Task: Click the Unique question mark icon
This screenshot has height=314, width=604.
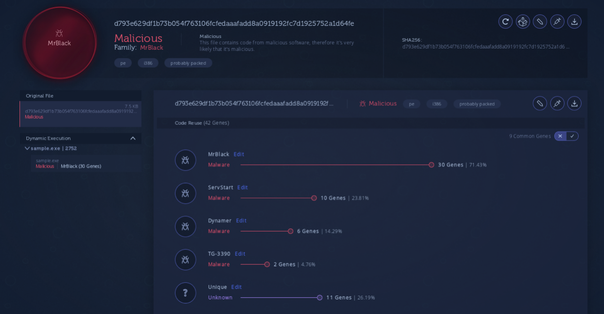Action: tap(185, 293)
